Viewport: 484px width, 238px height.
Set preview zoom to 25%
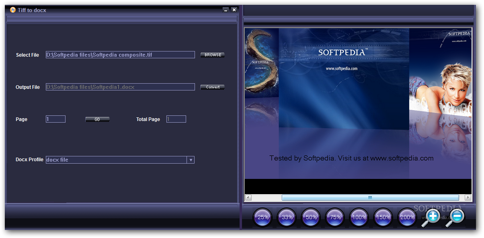[263, 217]
